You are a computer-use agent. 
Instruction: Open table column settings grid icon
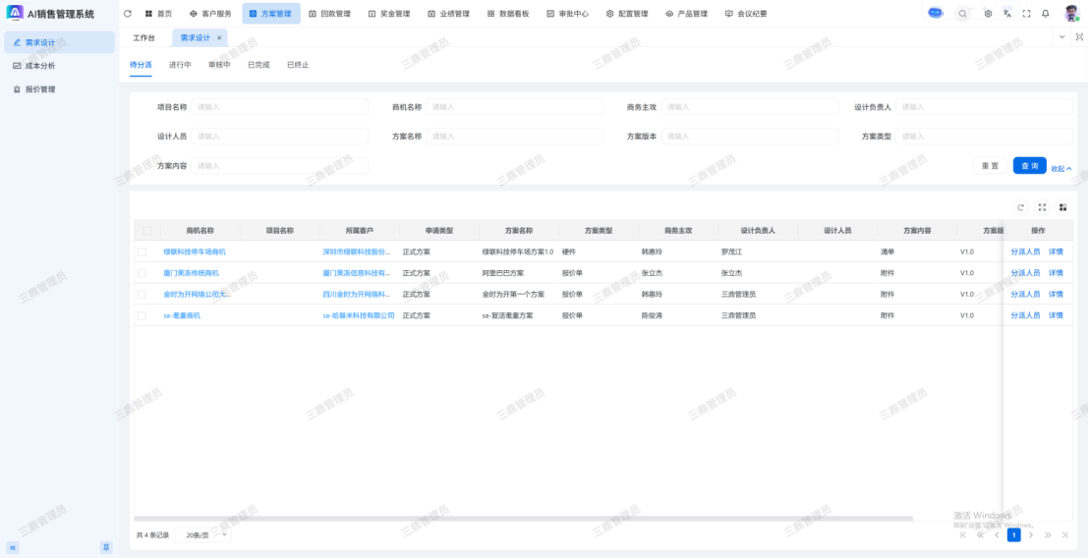click(x=1062, y=207)
